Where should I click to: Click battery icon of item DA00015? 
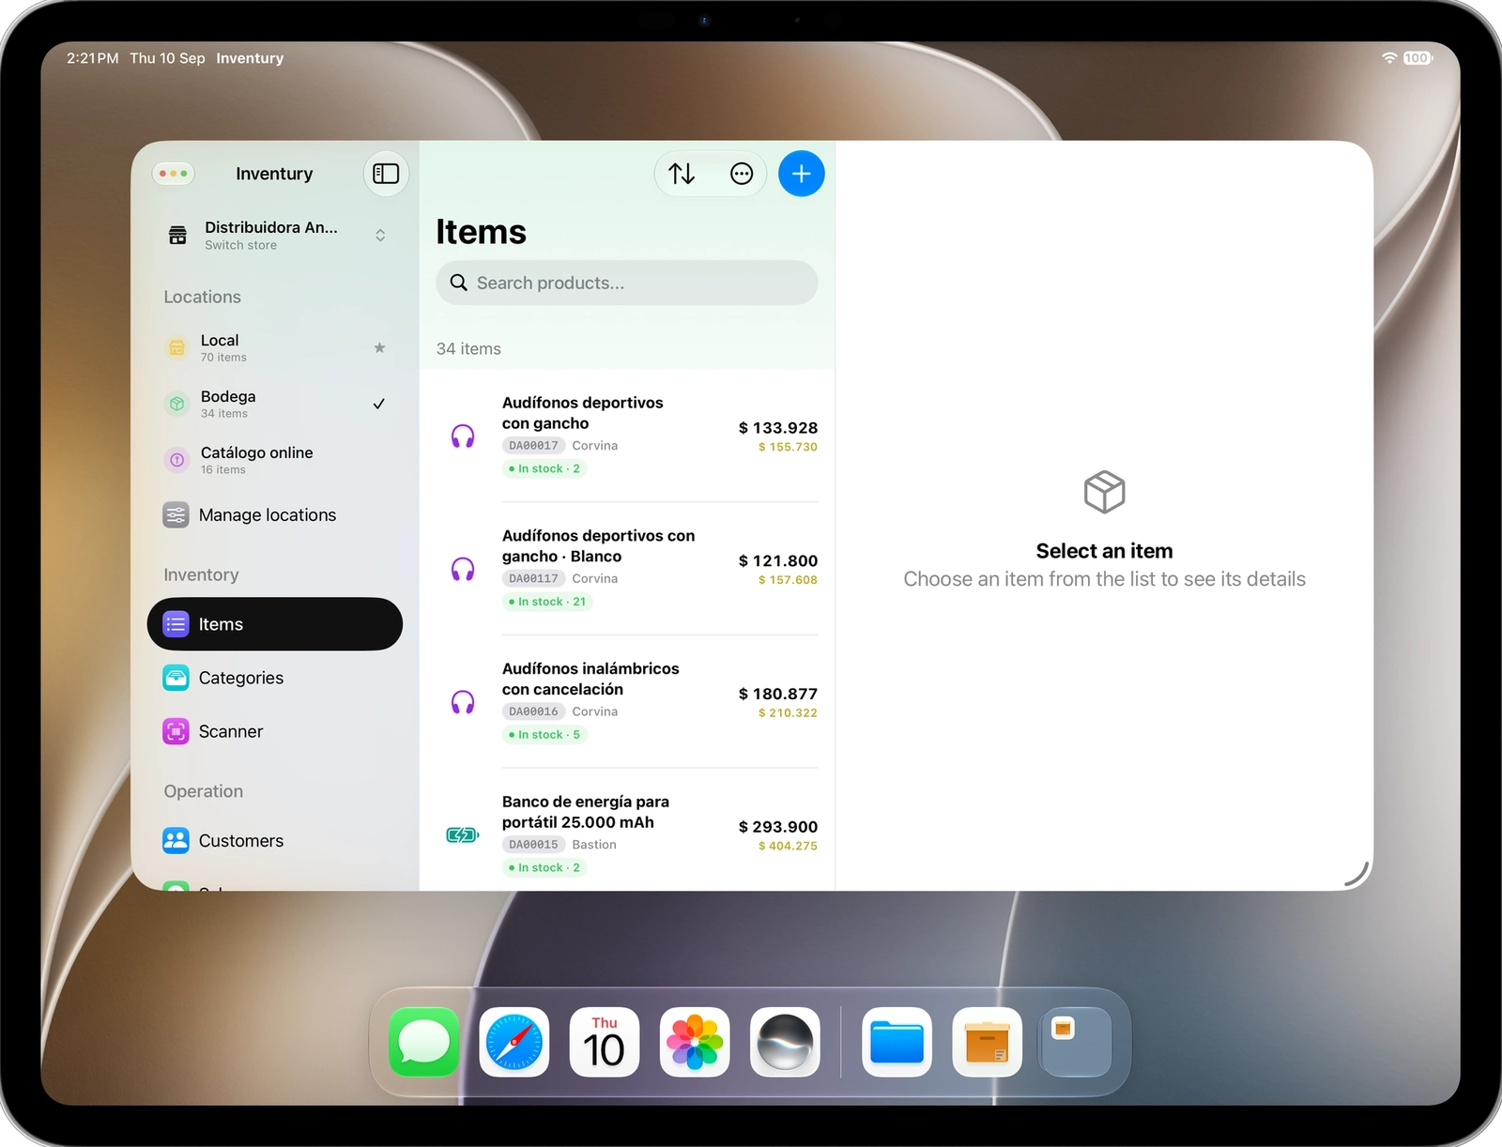(x=463, y=835)
